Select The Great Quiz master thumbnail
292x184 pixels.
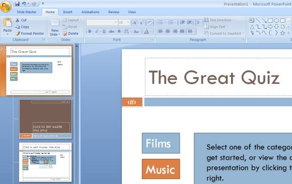(39, 71)
